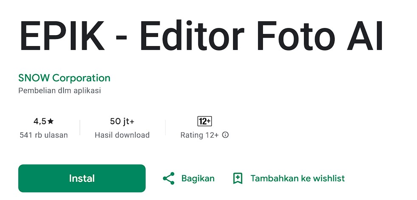Click the word EPIK in the title
The image size is (417, 200).
pos(62,36)
